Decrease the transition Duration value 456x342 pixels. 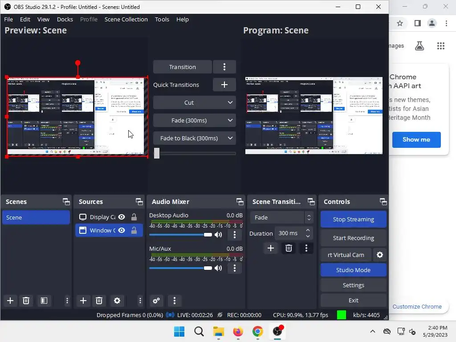pos(308,236)
